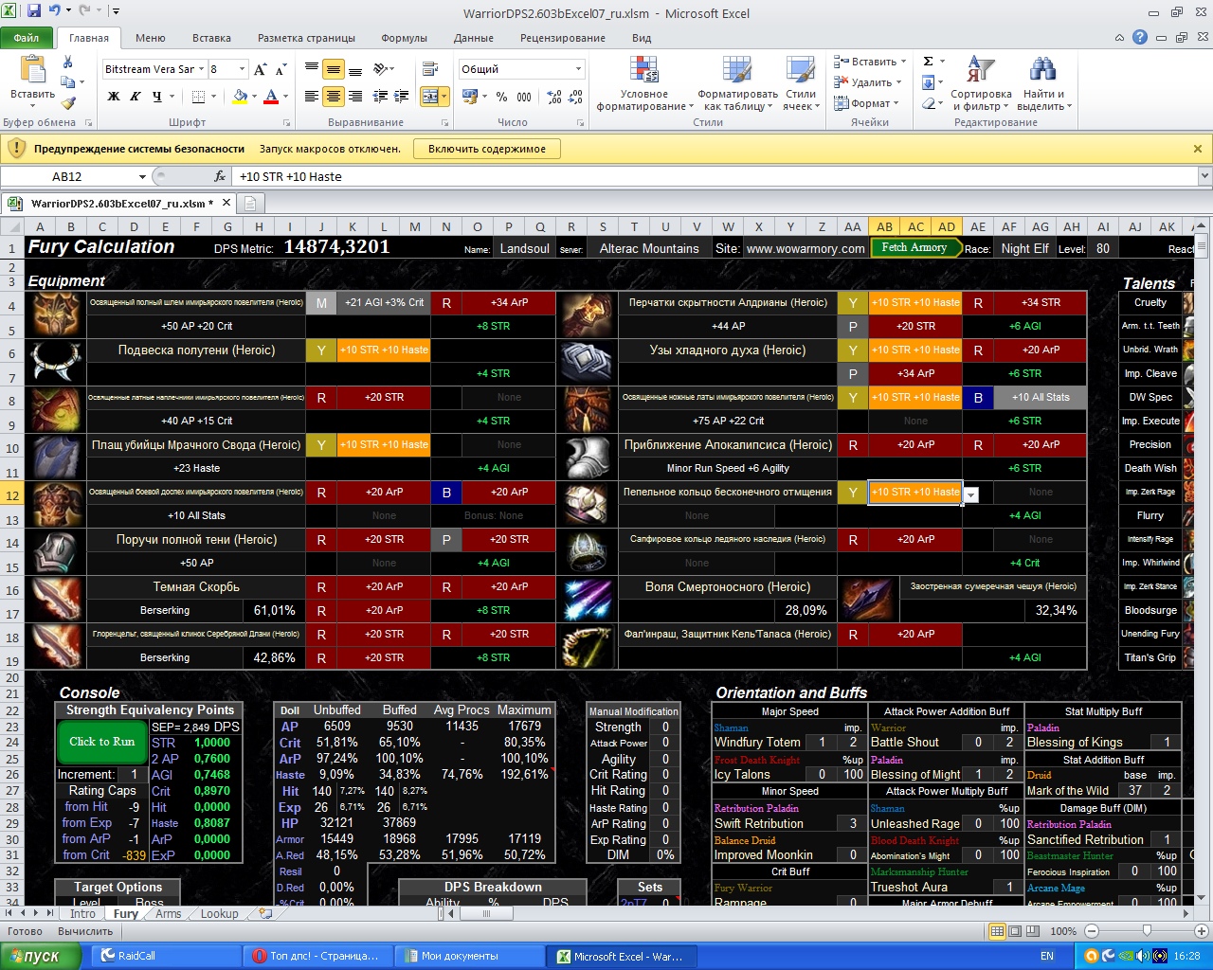Switch to the Arms sheet tab

[x=168, y=914]
